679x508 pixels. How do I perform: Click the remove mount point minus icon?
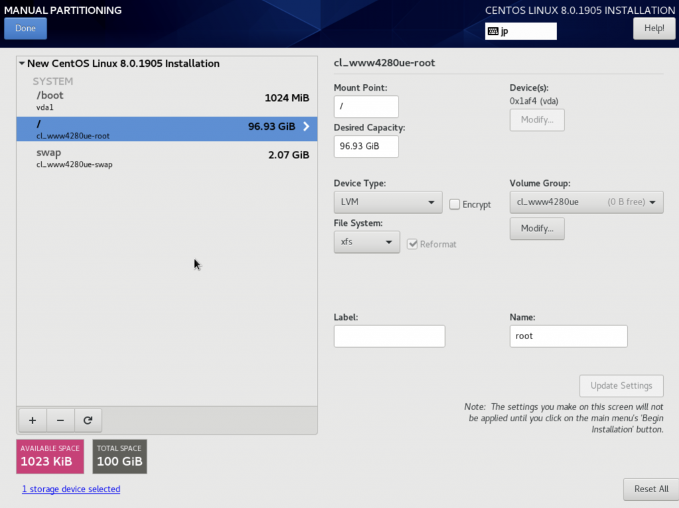[x=60, y=420]
